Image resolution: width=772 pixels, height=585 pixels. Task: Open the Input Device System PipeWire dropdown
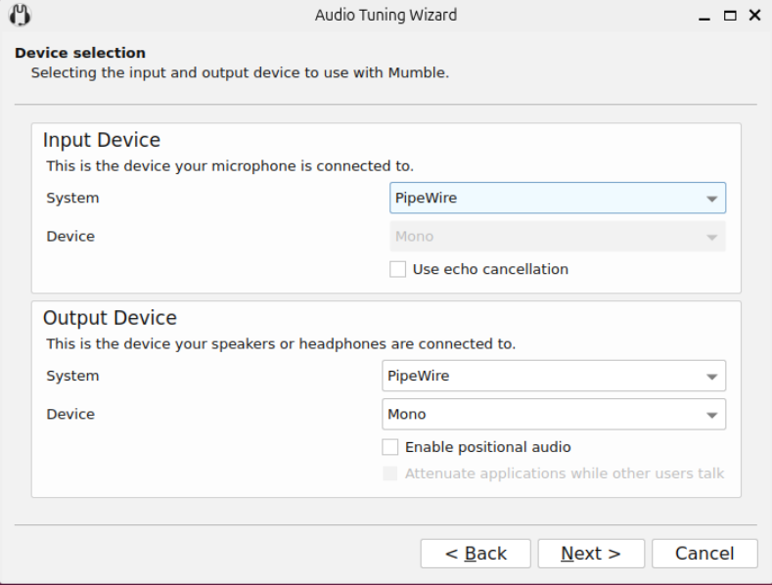pyautogui.click(x=558, y=198)
